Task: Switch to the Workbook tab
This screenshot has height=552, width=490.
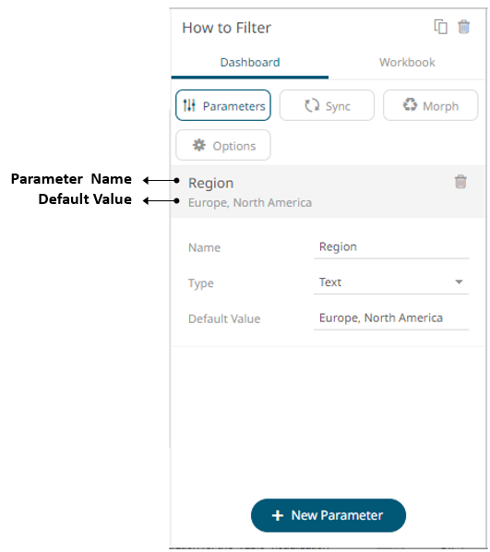Action: coord(407,63)
